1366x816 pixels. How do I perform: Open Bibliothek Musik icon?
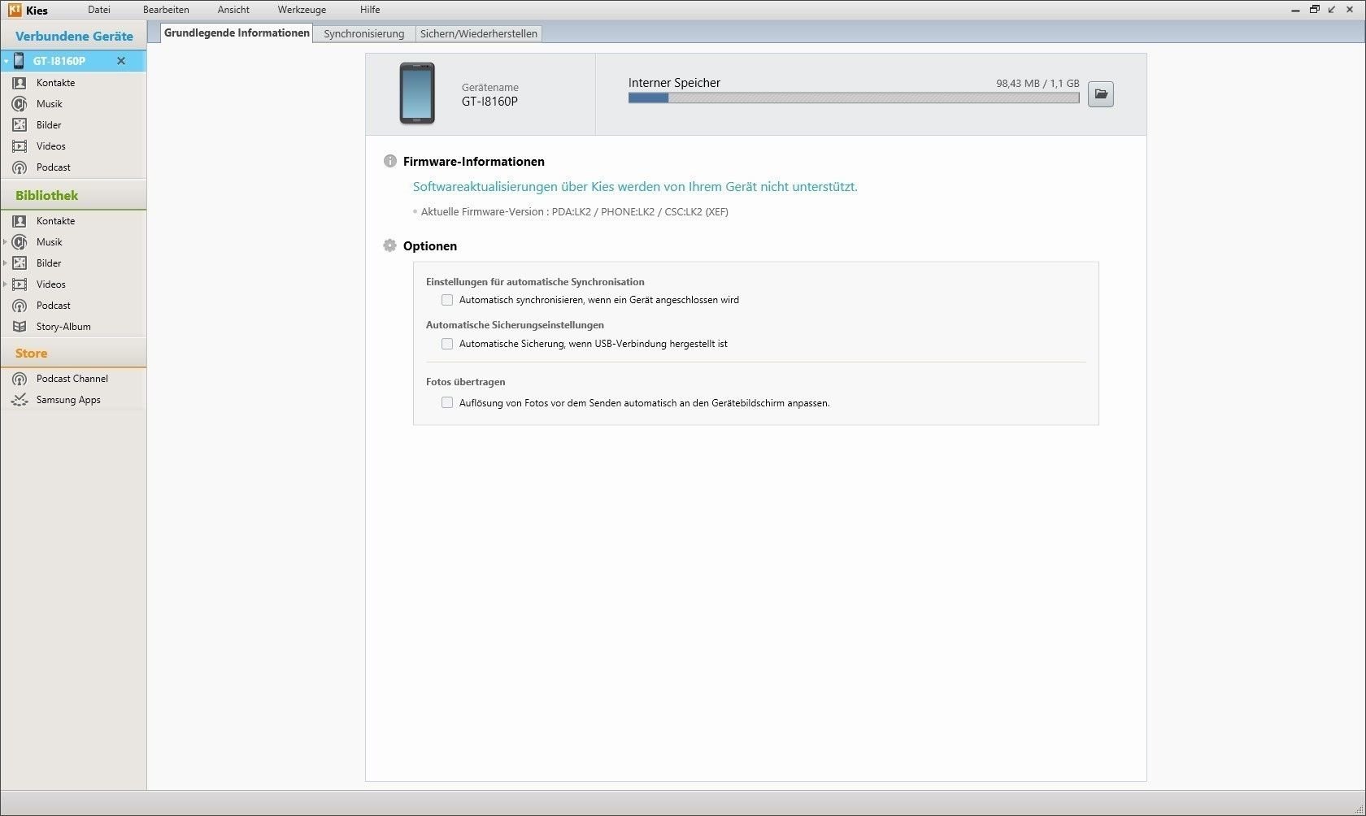tap(20, 242)
